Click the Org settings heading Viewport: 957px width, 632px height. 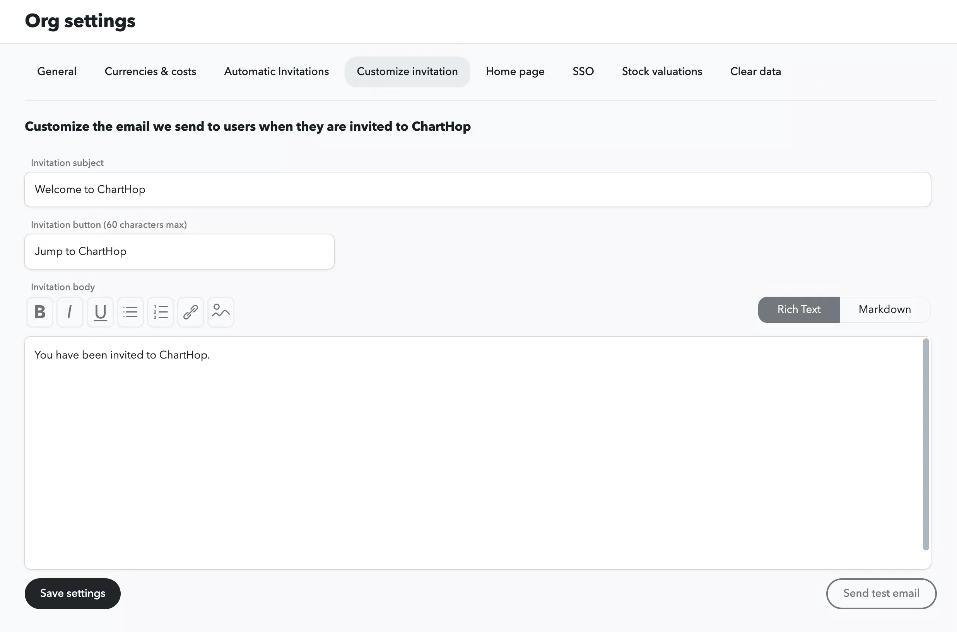(x=80, y=21)
